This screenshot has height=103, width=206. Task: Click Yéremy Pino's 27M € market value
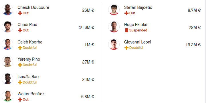[88, 62]
